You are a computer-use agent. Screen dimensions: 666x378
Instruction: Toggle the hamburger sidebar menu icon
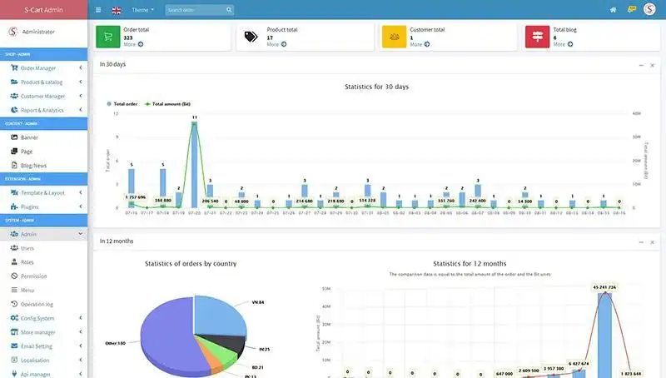98,10
